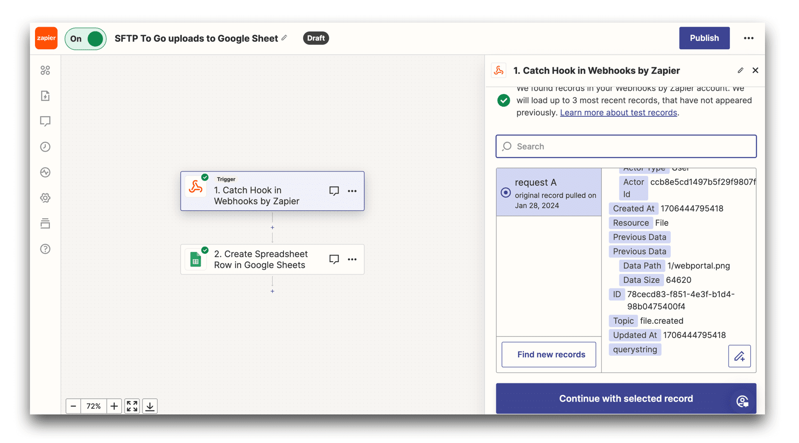Image resolution: width=799 pixels, height=443 pixels.
Task: Export the Zap with download icon
Action: 150,406
